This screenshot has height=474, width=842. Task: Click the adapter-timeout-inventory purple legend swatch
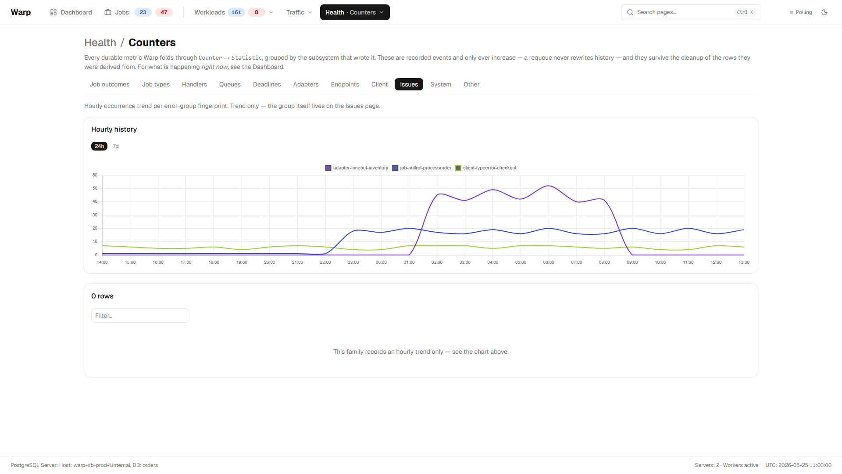[x=328, y=168]
